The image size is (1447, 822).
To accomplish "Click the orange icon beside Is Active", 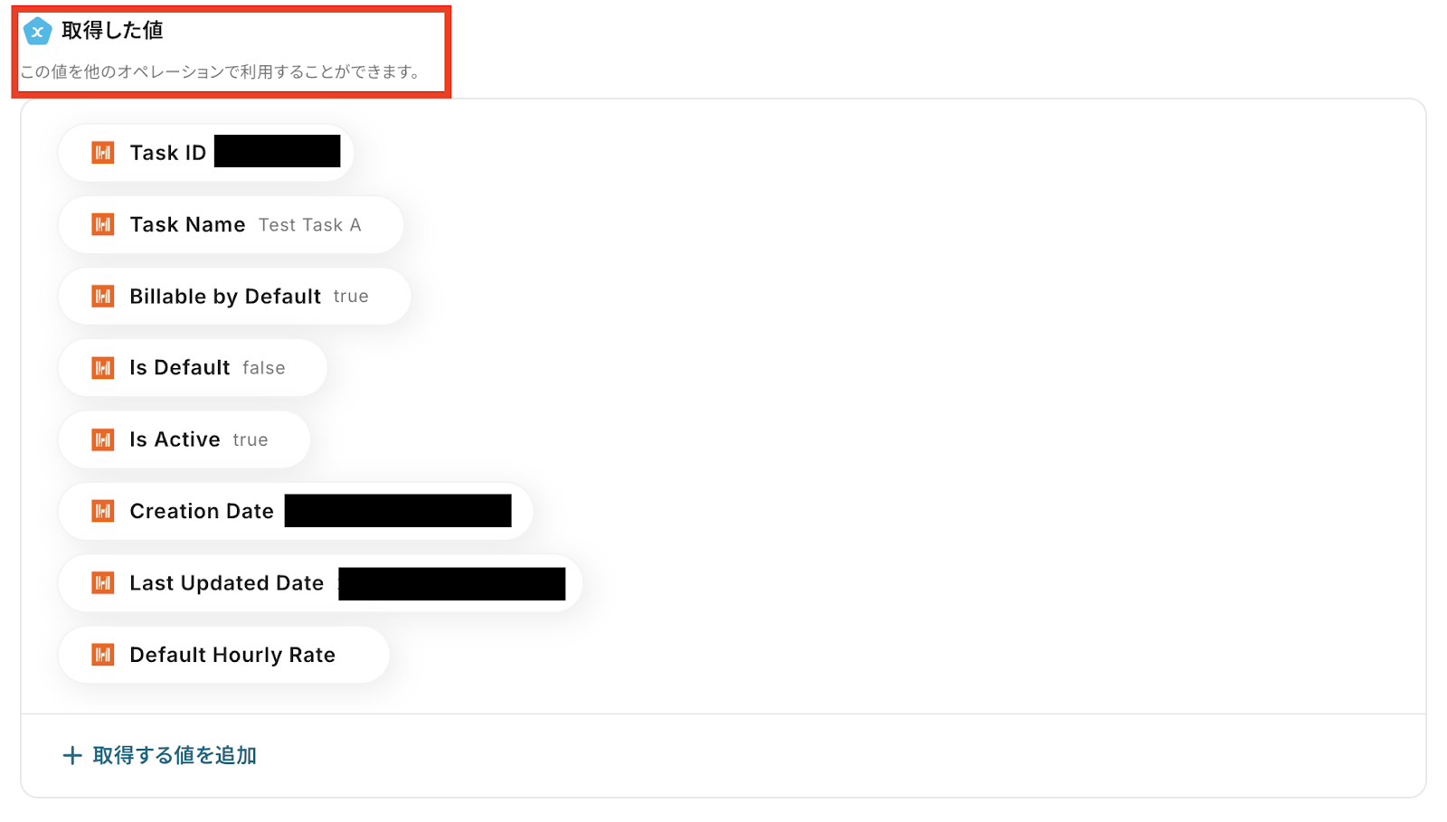I will point(103,439).
